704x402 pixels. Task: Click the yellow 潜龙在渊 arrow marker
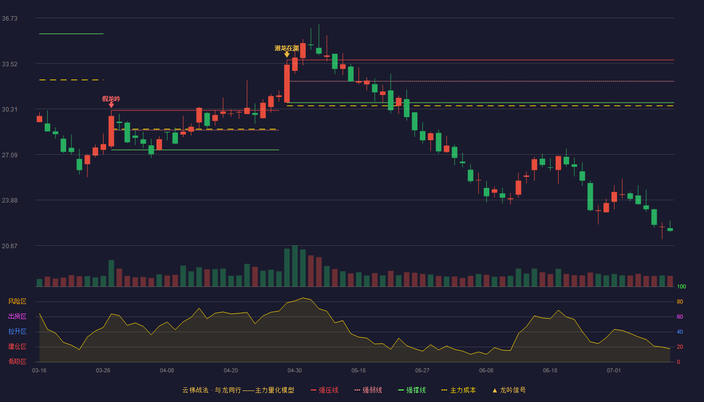pos(287,54)
